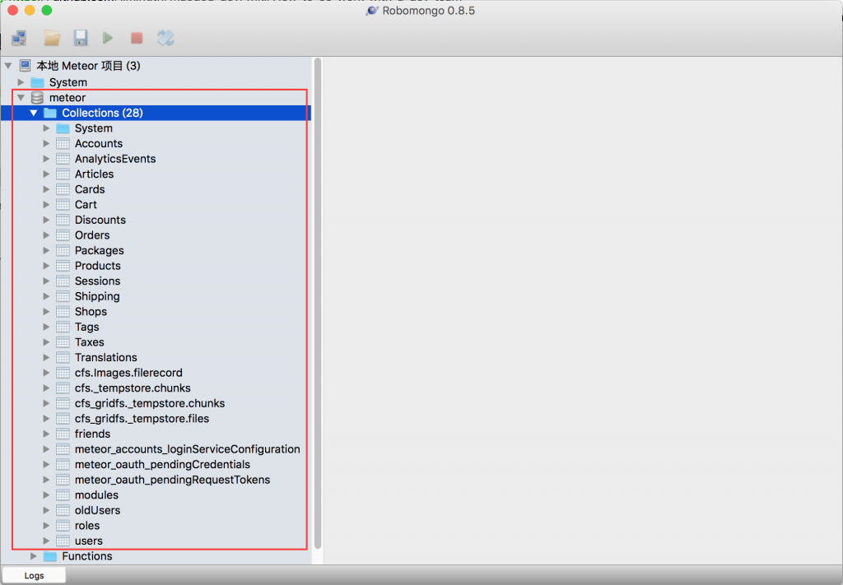Click the Articles collection table icon
Image resolution: width=843 pixels, height=585 pixels.
pyautogui.click(x=63, y=174)
